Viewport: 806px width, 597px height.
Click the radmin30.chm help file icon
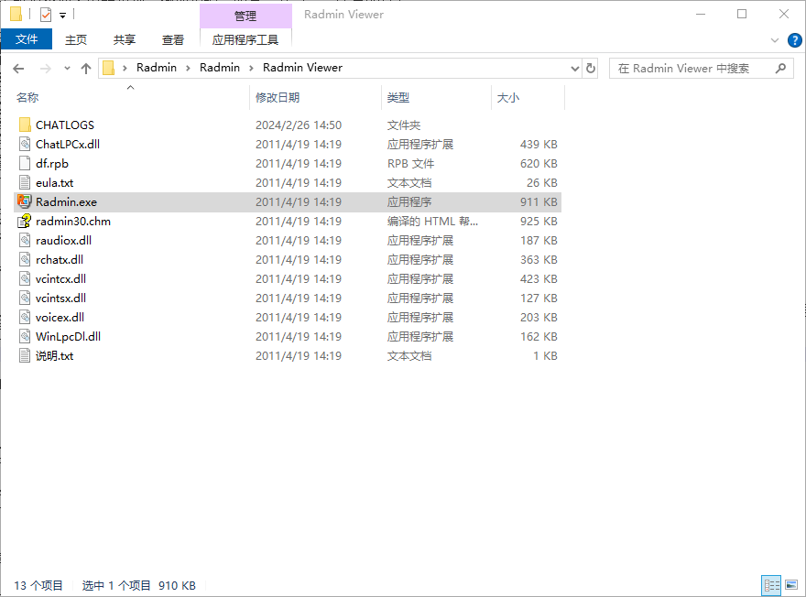tap(24, 222)
